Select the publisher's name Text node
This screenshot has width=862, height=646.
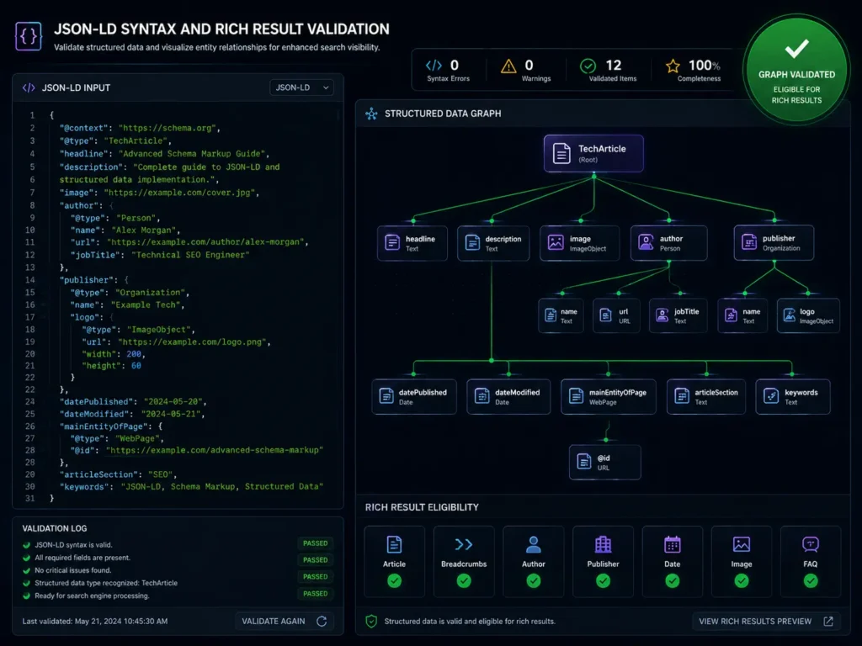click(742, 315)
